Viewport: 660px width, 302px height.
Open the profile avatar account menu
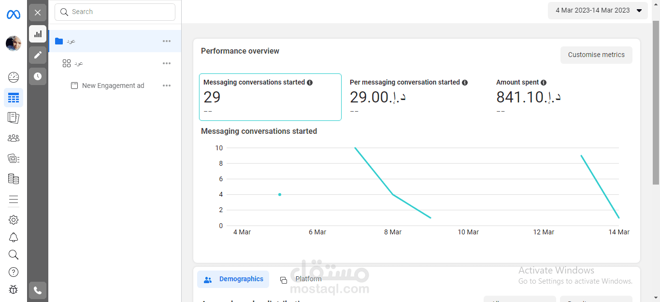coord(14,43)
